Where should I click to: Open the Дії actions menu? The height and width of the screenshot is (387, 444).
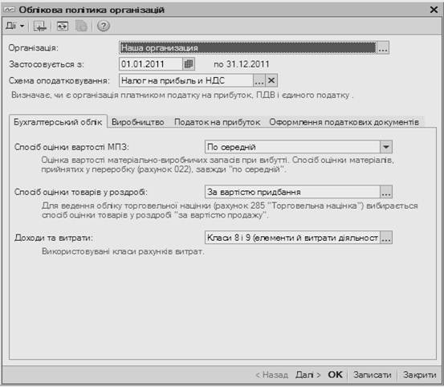click(15, 26)
